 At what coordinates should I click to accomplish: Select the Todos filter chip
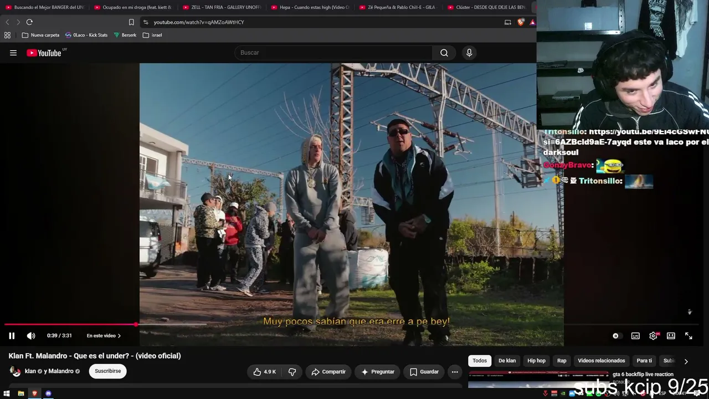(480, 361)
